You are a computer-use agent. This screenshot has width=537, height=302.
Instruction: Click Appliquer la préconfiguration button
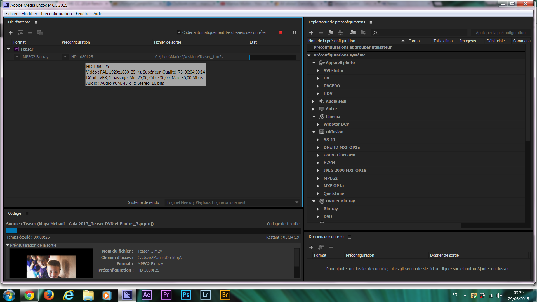(500, 32)
